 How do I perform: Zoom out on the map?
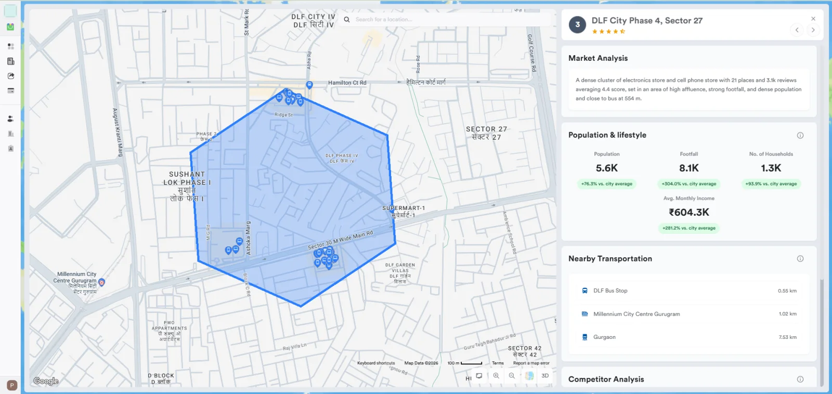coord(512,376)
